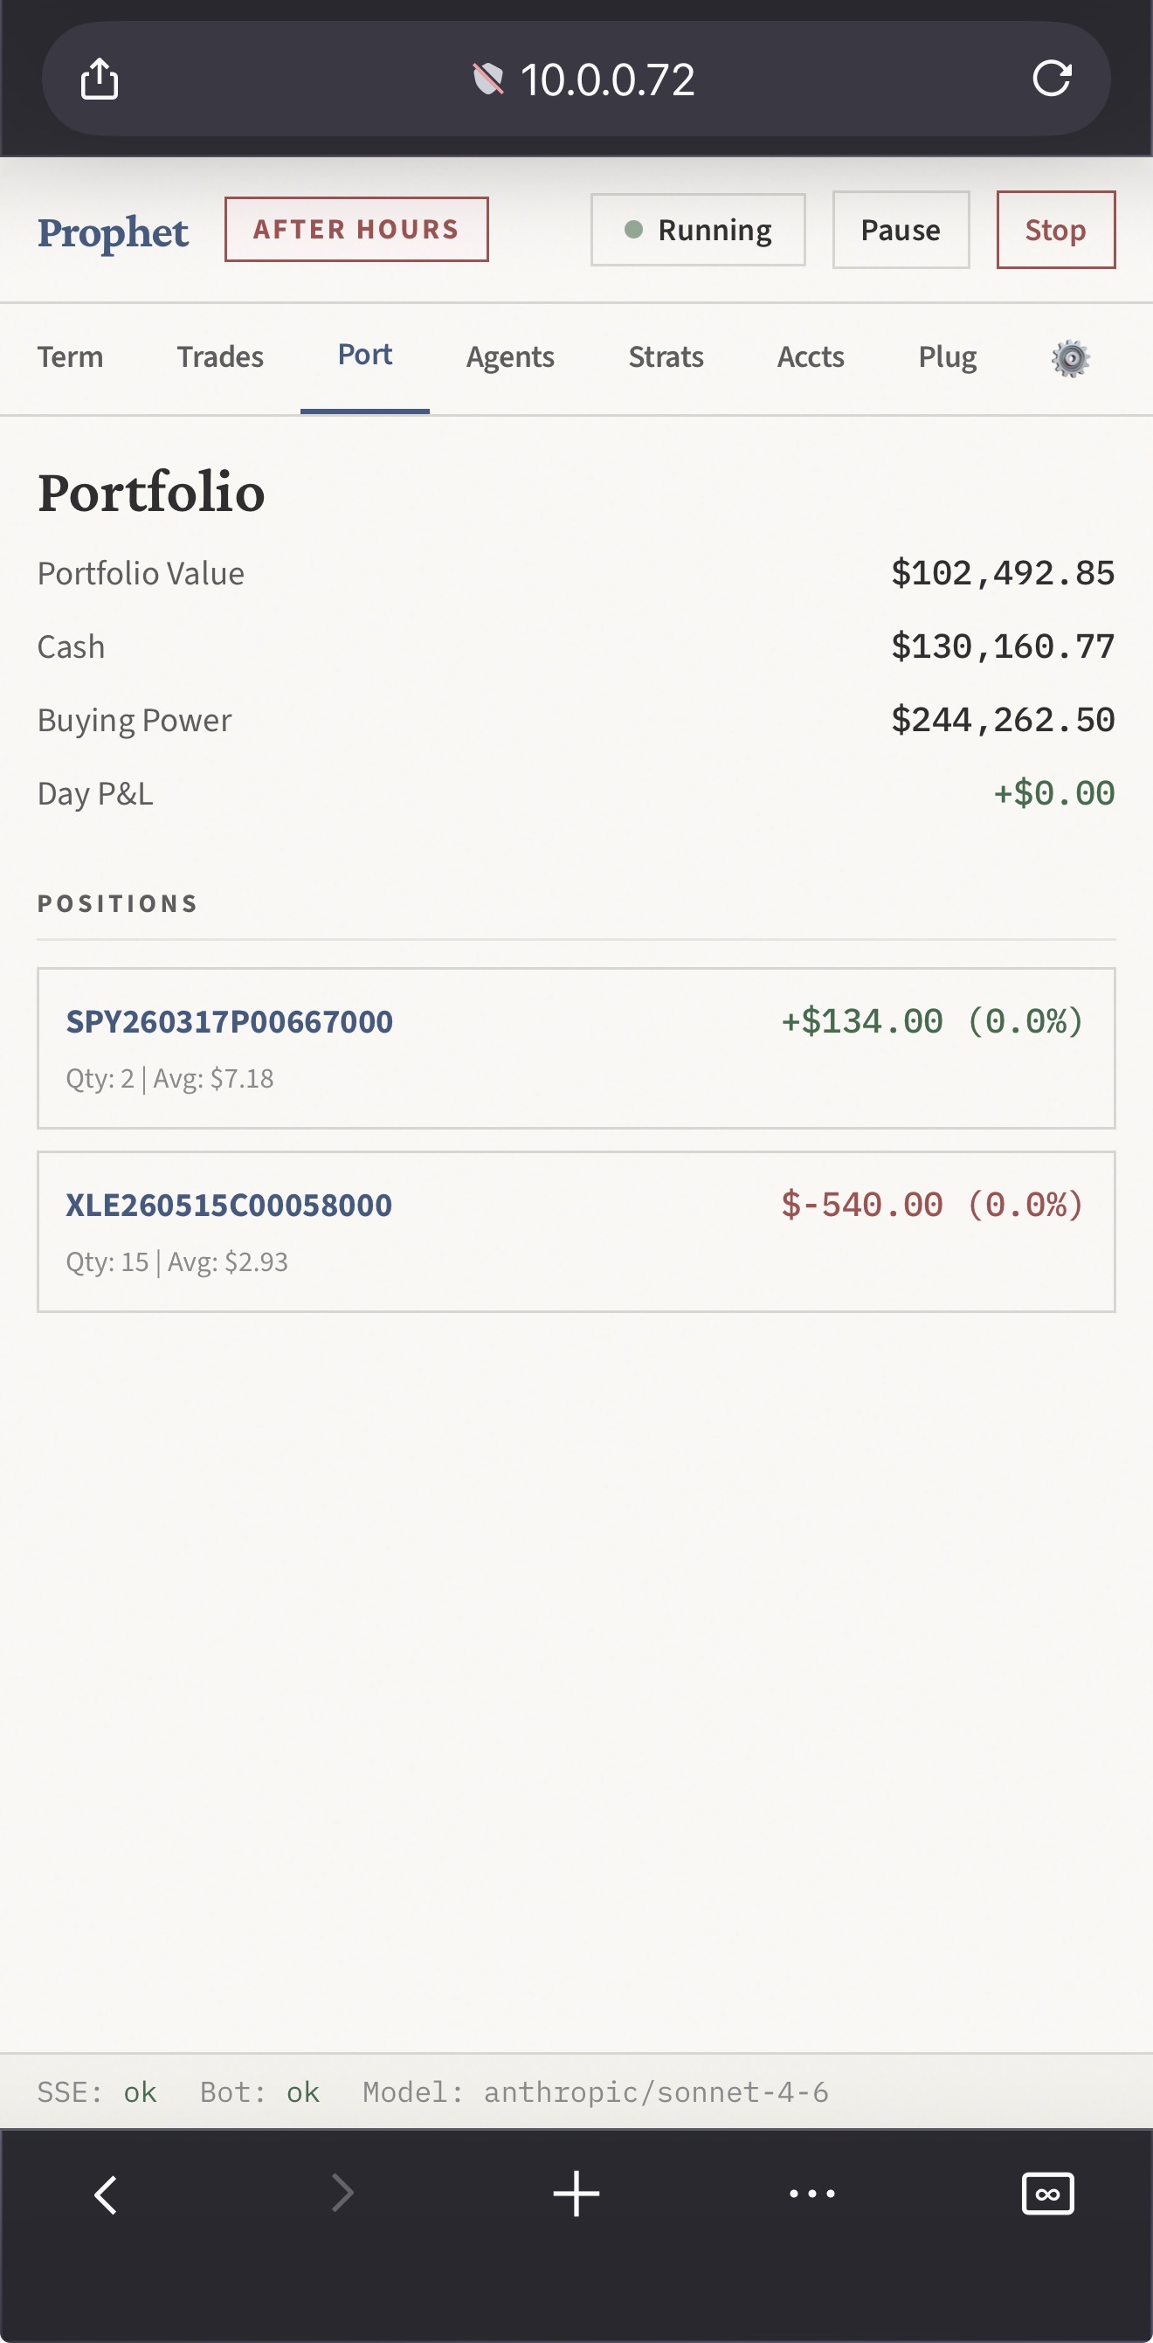Open the Accts tab
This screenshot has width=1153, height=2343.
[811, 356]
